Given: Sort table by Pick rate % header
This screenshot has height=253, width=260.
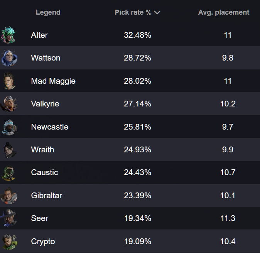Looking at the screenshot, I should point(133,12).
